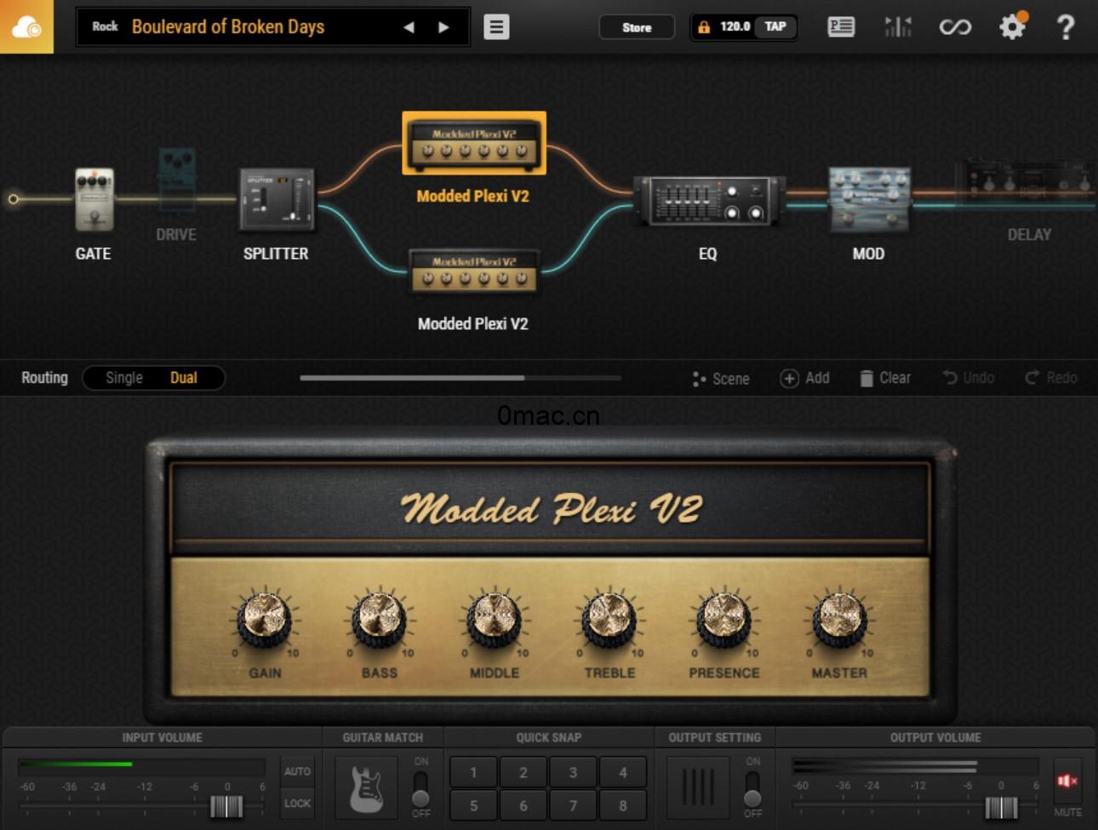Open settings gear icon

click(x=1011, y=27)
